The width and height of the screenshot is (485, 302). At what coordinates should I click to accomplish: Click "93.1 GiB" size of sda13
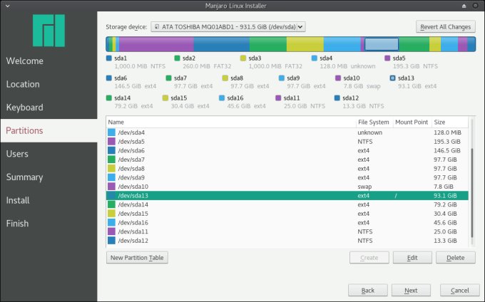coord(445,195)
